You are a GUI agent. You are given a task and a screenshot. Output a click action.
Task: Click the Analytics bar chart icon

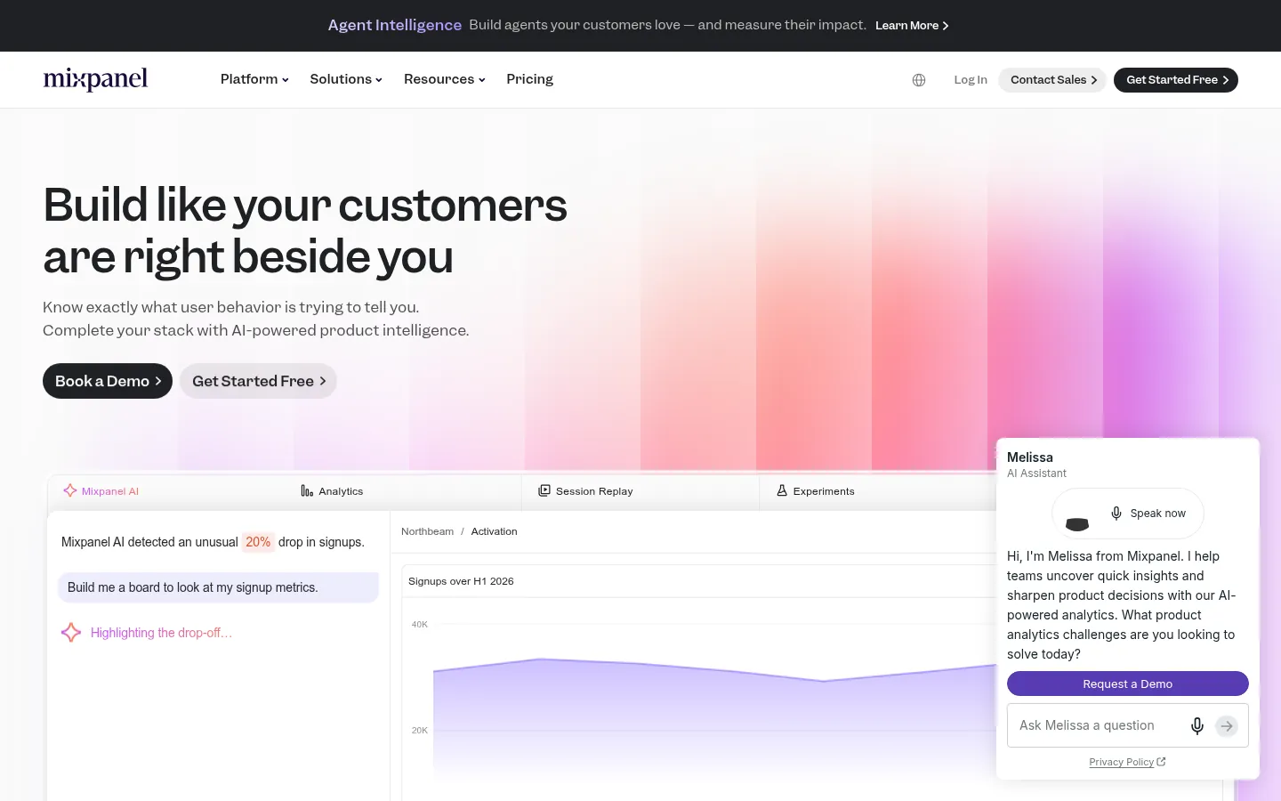tap(307, 491)
